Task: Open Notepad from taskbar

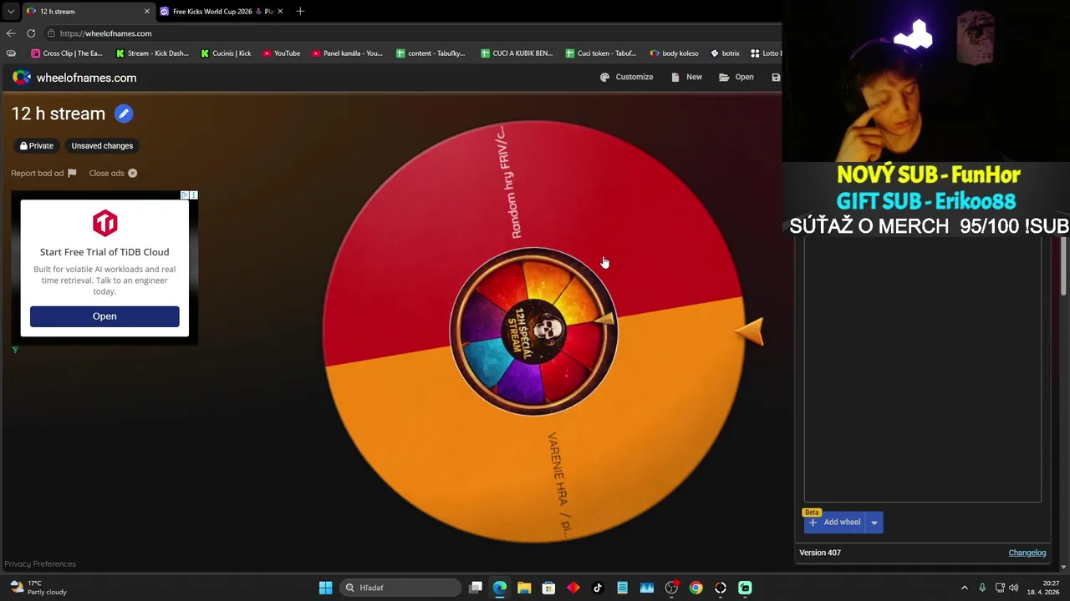Action: coord(622,588)
